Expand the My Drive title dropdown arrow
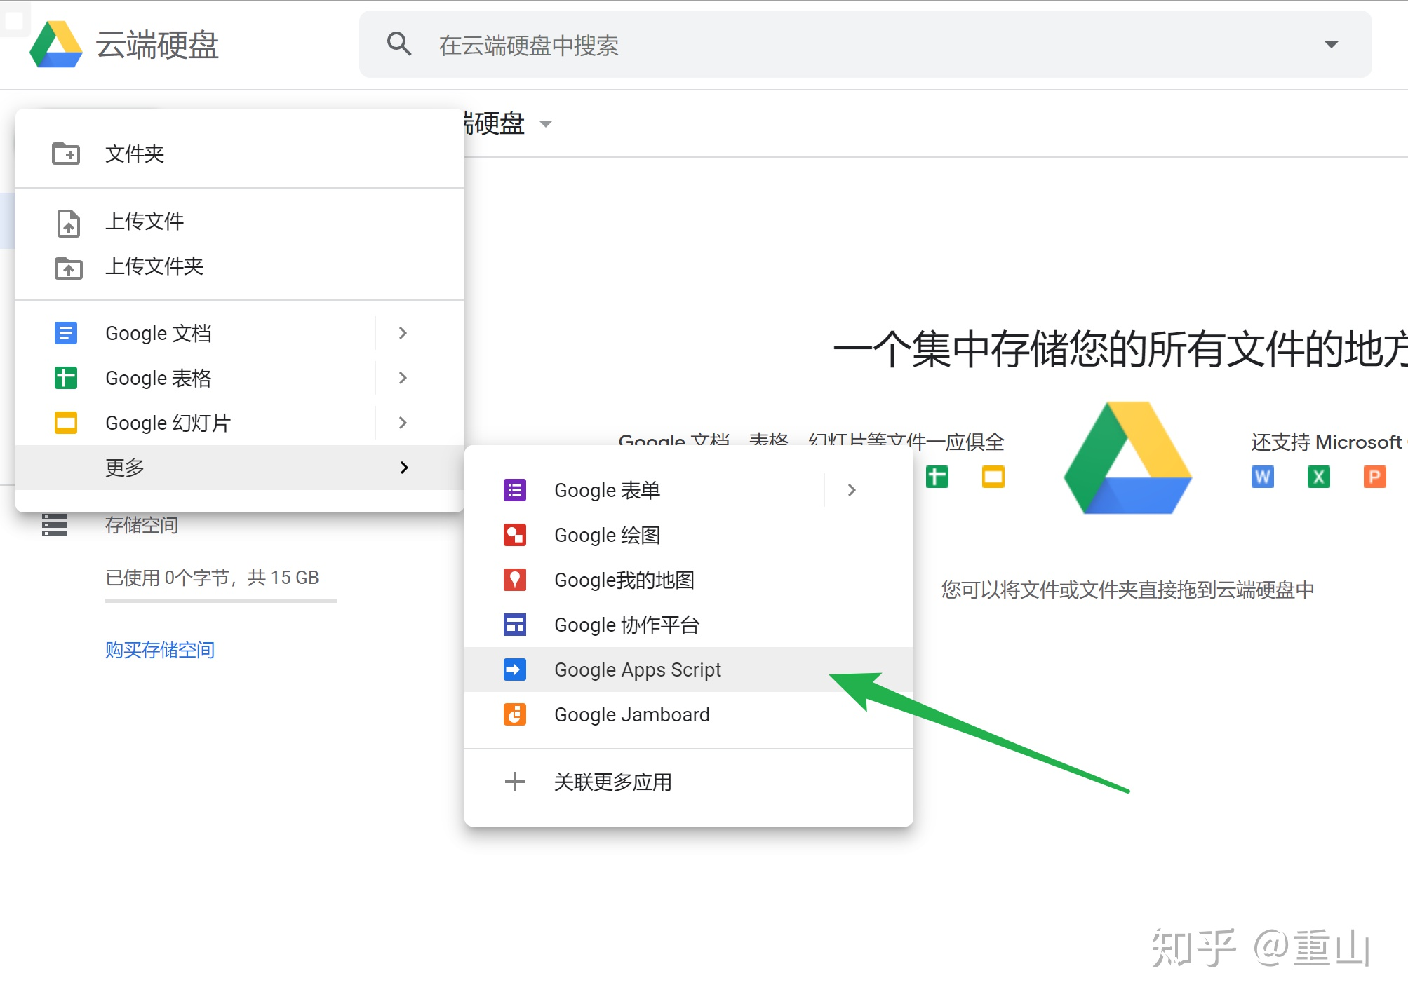Image resolution: width=1408 pixels, height=1006 pixels. 545,124
